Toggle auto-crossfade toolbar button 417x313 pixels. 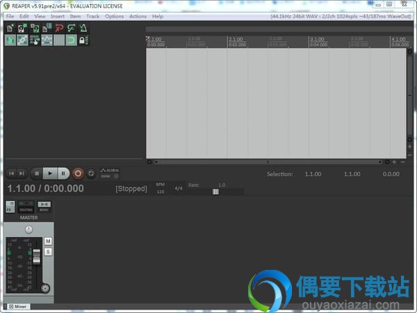(x=10, y=40)
